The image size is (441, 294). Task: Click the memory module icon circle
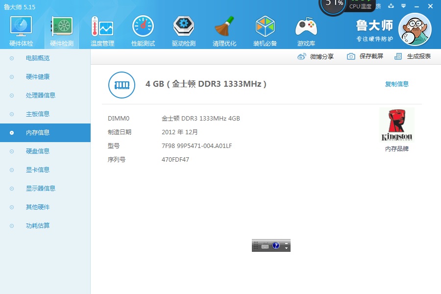click(122, 85)
